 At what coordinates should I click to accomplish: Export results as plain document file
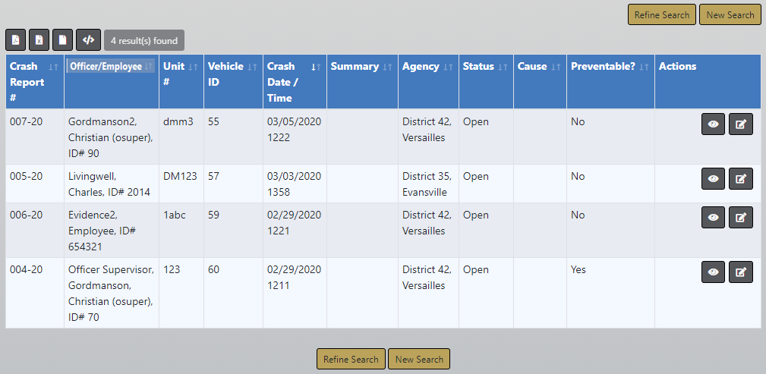63,40
